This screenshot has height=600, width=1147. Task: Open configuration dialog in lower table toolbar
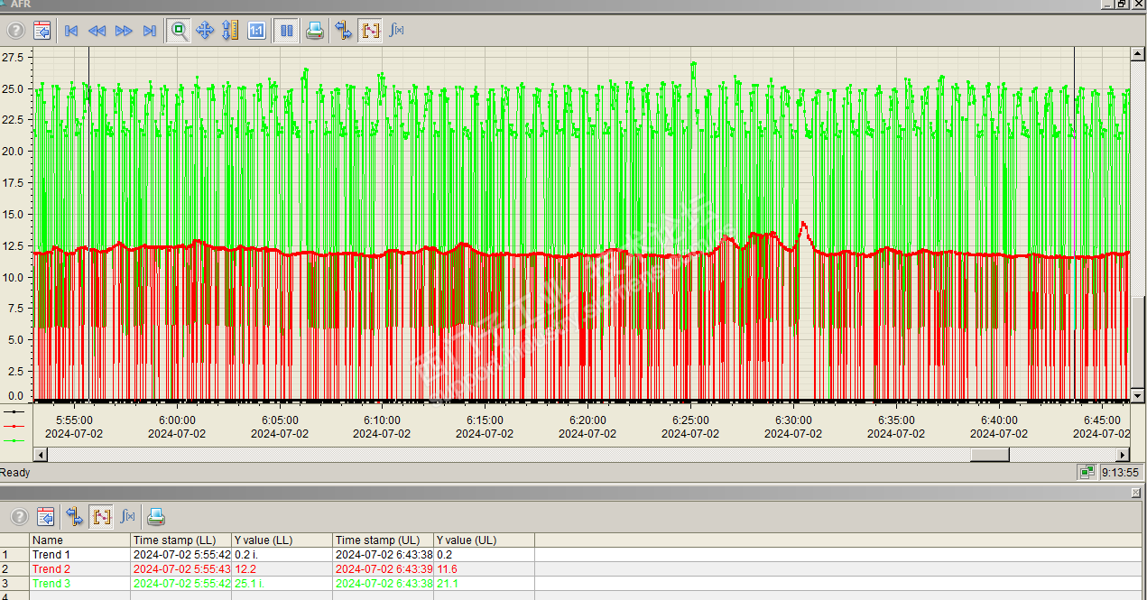point(46,516)
